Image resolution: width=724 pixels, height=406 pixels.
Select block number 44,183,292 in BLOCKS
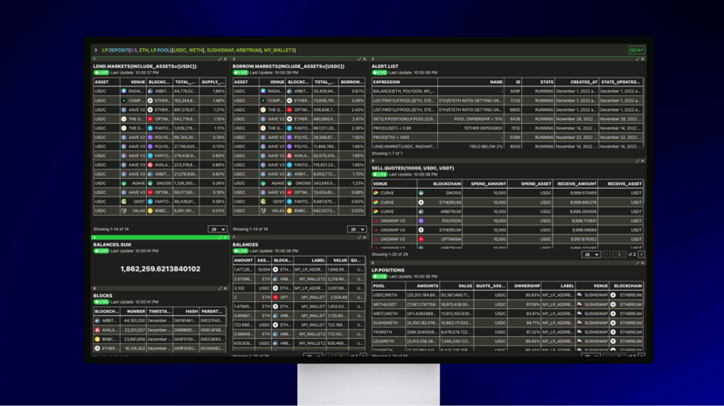coord(134,320)
